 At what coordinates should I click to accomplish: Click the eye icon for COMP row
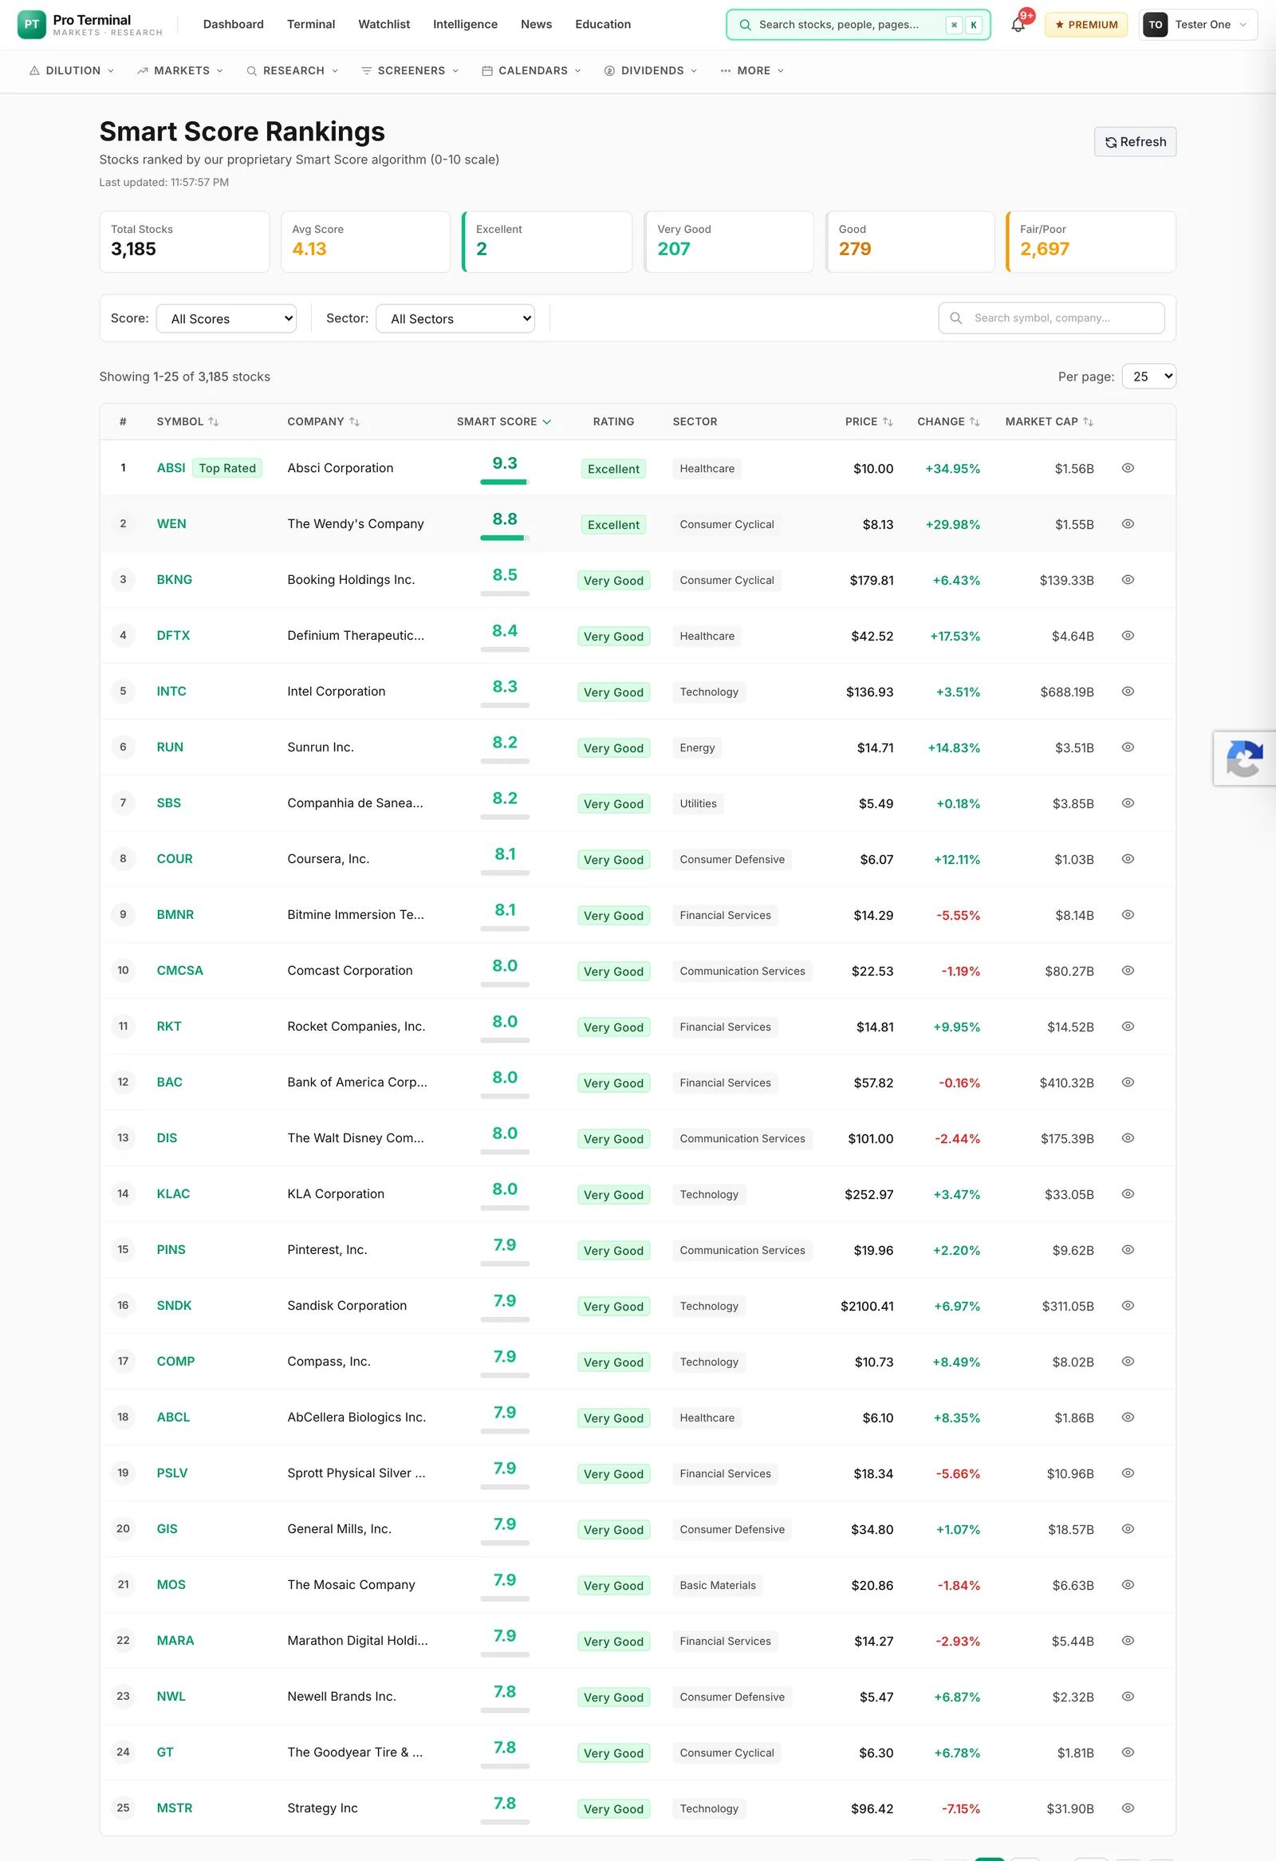pyautogui.click(x=1127, y=1362)
